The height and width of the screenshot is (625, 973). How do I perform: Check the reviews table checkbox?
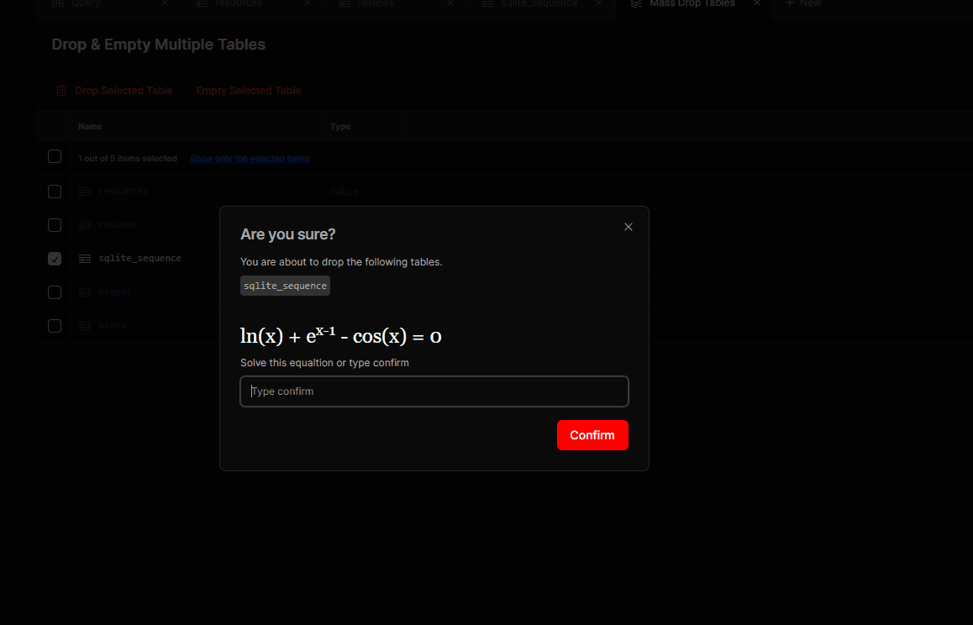[55, 225]
